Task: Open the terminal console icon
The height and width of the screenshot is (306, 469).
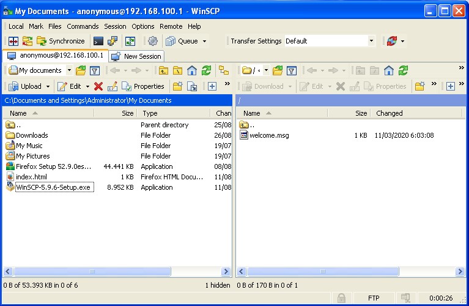Action: 98,41
